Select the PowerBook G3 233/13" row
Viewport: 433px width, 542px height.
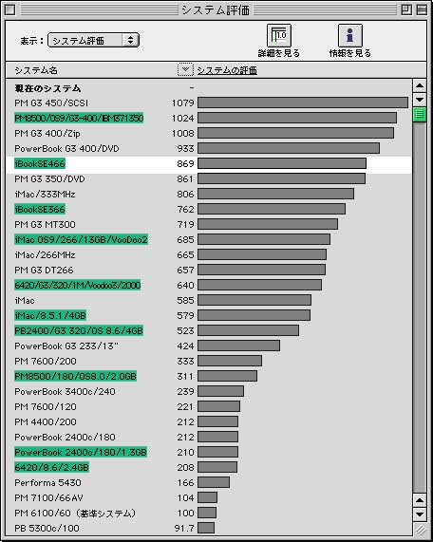209,346
